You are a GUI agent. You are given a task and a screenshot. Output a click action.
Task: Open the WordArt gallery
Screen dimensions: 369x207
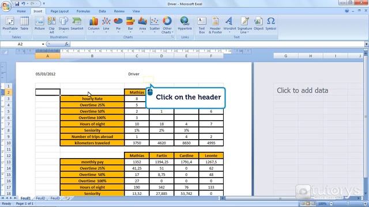coord(229,25)
